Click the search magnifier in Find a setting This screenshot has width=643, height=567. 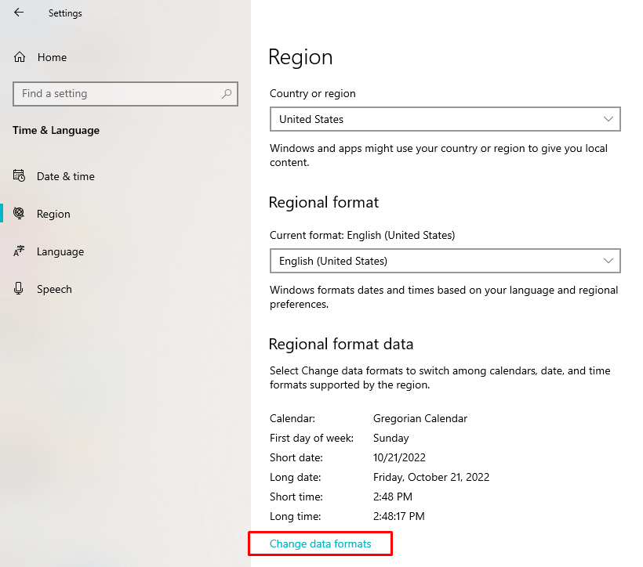[x=227, y=94]
